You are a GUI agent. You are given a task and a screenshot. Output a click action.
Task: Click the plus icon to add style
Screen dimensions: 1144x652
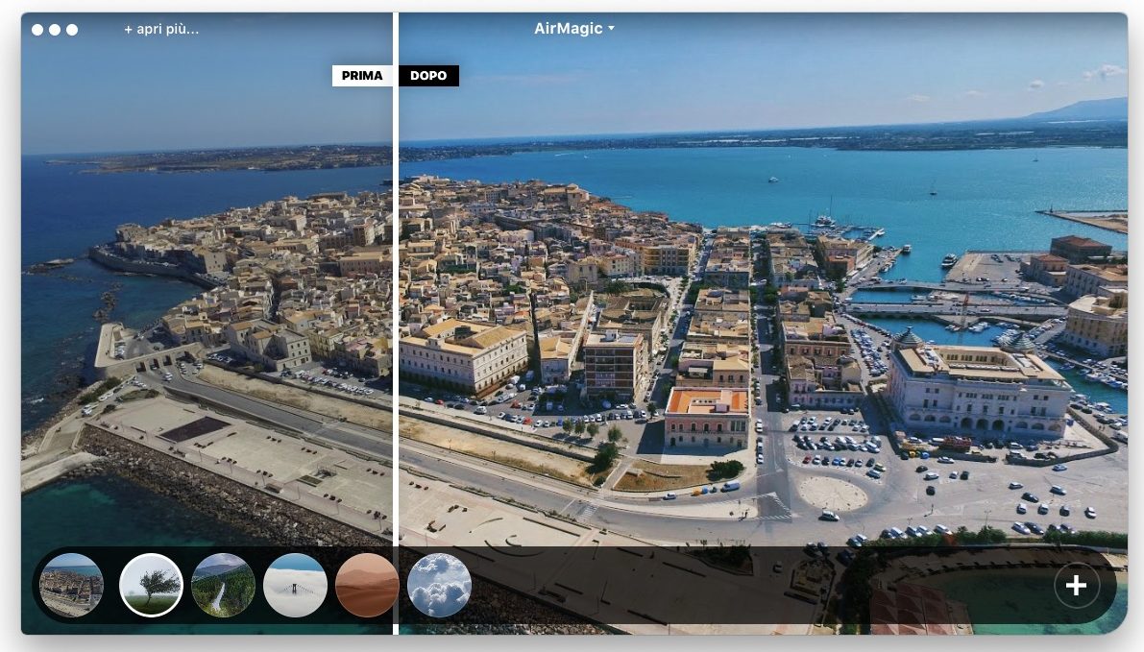(x=1076, y=585)
